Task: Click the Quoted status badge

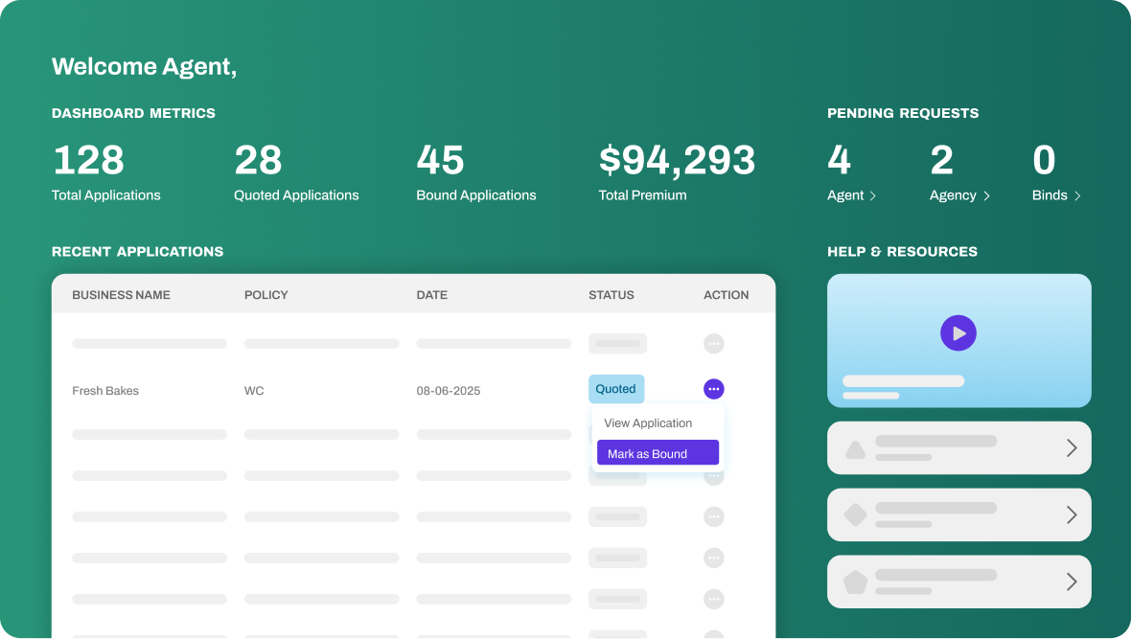Action: point(616,389)
